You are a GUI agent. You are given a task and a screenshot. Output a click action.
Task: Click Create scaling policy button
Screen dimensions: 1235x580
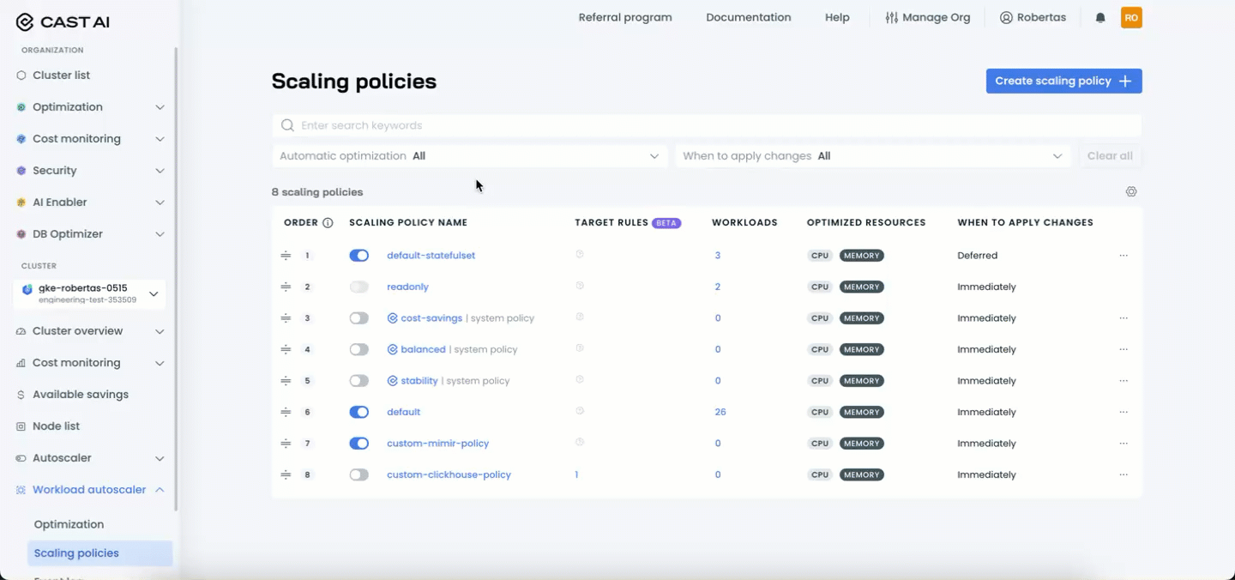coord(1063,81)
